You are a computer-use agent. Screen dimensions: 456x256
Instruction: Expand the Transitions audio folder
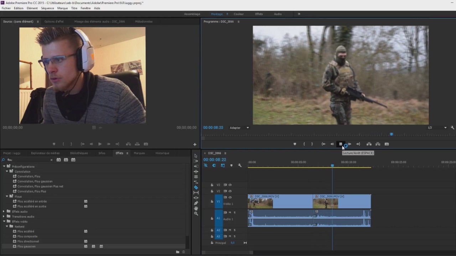click(4, 216)
